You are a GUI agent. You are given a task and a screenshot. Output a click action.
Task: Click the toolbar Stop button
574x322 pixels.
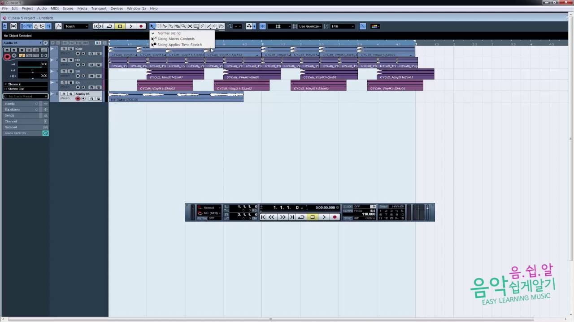point(120,26)
